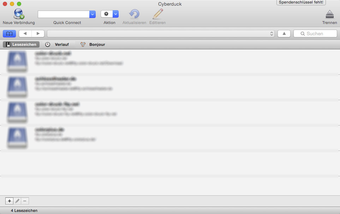Switch to the Verlauf tab
This screenshot has width=340, height=214.
click(x=57, y=44)
